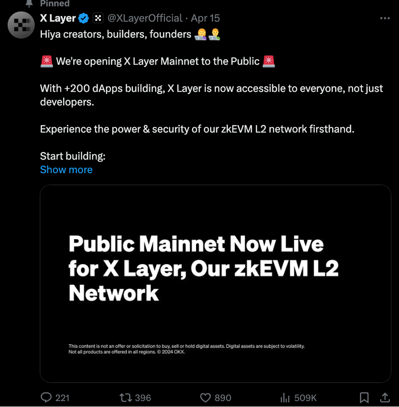Toggle the like heart on this post
The width and height of the screenshot is (399, 407).
point(206,397)
